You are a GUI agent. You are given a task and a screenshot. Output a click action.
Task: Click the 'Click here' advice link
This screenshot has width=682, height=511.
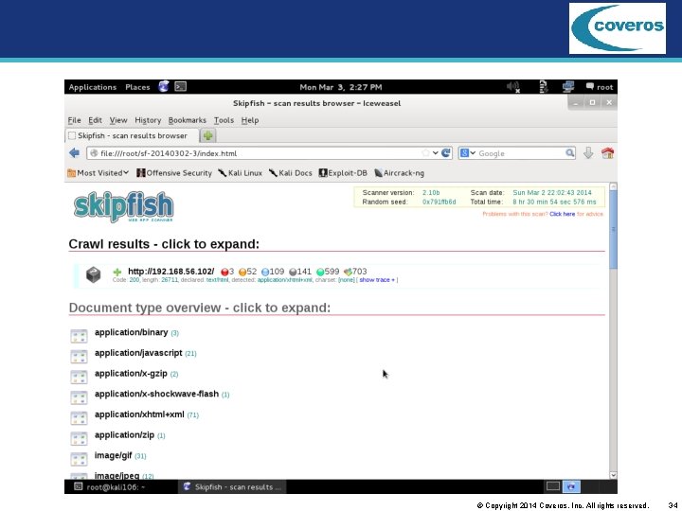562,214
